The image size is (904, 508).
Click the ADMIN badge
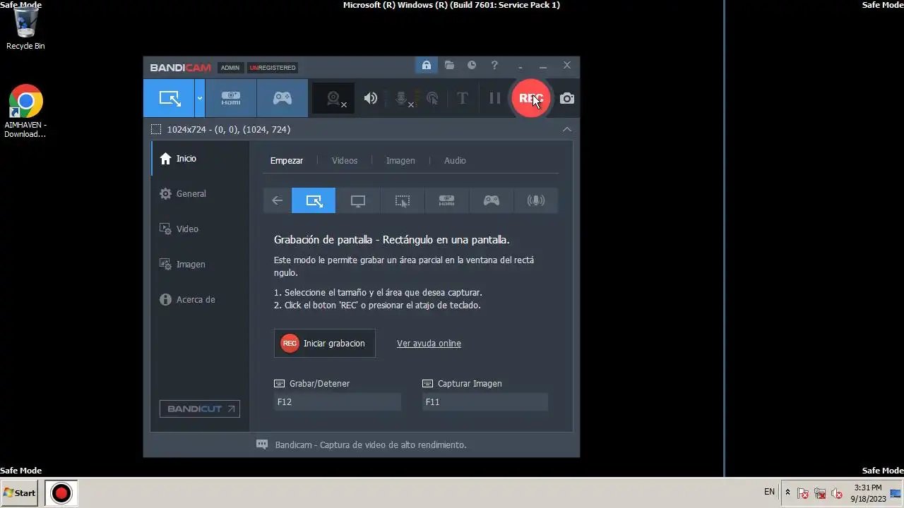point(230,68)
